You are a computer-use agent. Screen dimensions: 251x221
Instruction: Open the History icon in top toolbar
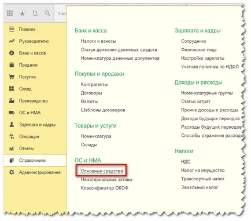(35, 13)
